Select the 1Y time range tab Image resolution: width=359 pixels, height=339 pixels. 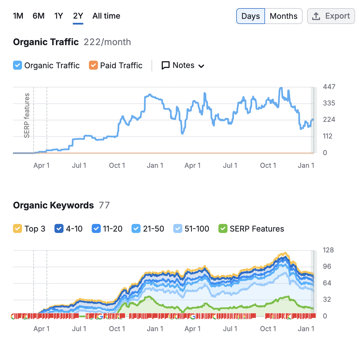59,16
